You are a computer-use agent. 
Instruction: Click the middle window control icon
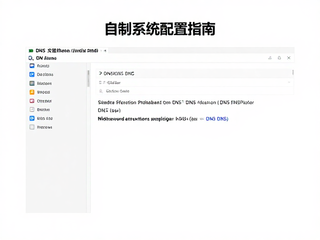pos(279,58)
